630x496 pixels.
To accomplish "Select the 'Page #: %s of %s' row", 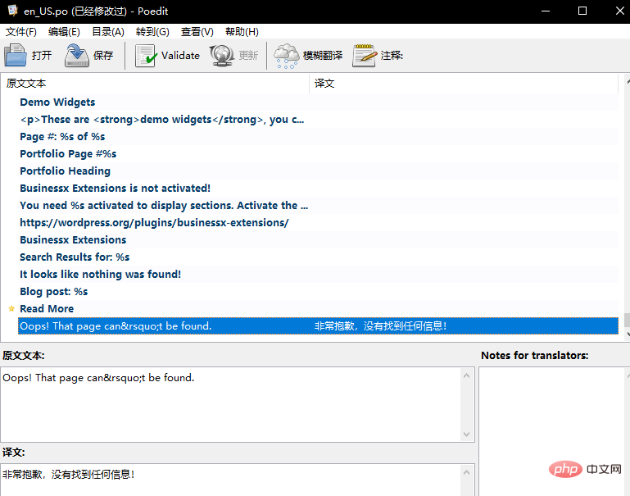I will point(318,137).
